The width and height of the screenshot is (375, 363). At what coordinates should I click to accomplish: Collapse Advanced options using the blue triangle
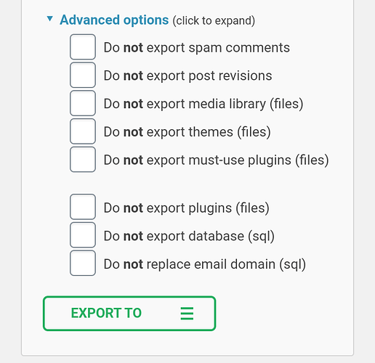50,19
